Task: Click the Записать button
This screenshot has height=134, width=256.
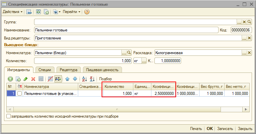Action: coord(225,129)
